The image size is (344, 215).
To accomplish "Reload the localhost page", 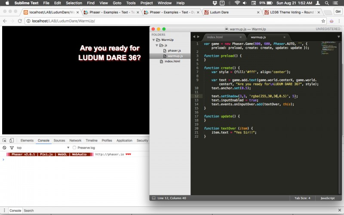I will coord(20,21).
